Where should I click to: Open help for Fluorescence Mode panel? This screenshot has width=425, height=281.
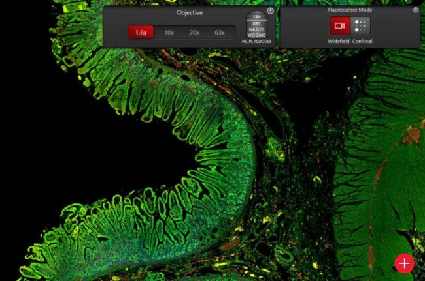click(x=416, y=10)
